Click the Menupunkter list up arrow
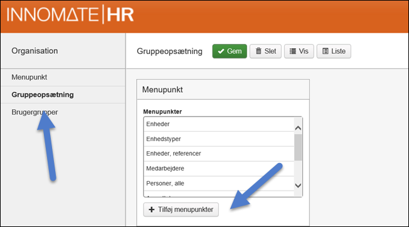409x227 pixels. coord(298,128)
